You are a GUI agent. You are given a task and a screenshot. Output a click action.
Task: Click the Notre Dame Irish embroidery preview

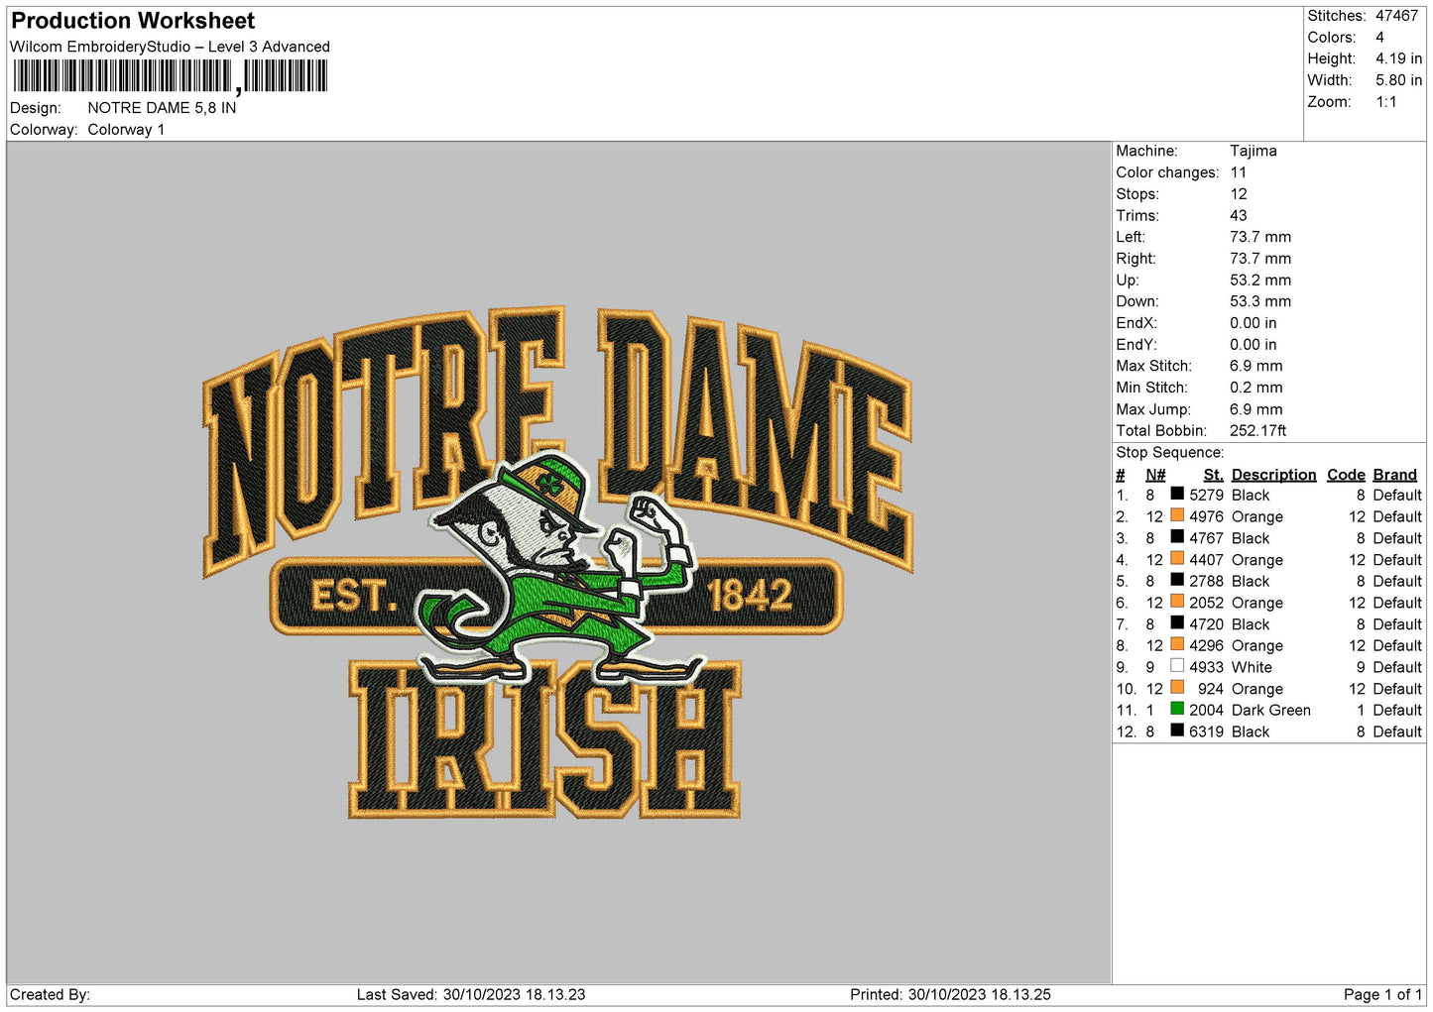coord(557,562)
